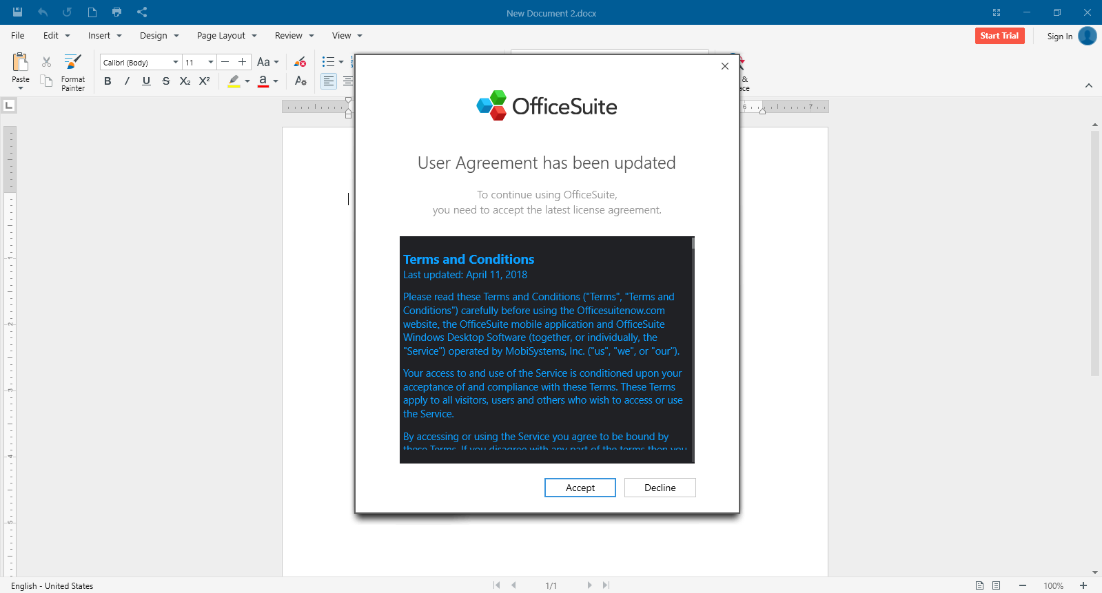Toggle underline formatting

point(146,81)
